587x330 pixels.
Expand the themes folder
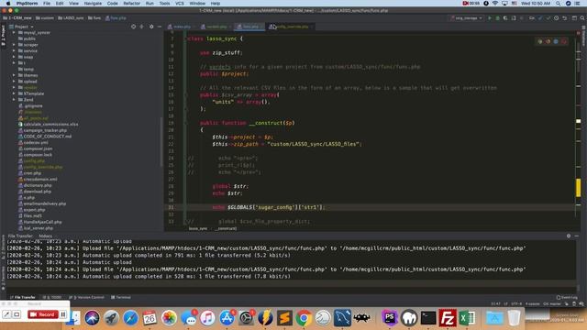[x=14, y=75]
